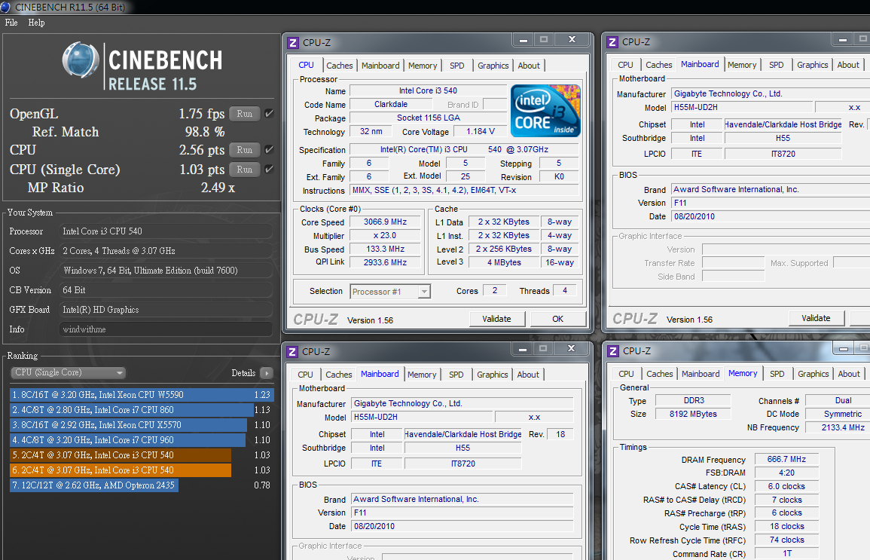This screenshot has height=560, width=870.
Task: Run the CPU (Single Core) benchmark
Action: click(x=245, y=170)
